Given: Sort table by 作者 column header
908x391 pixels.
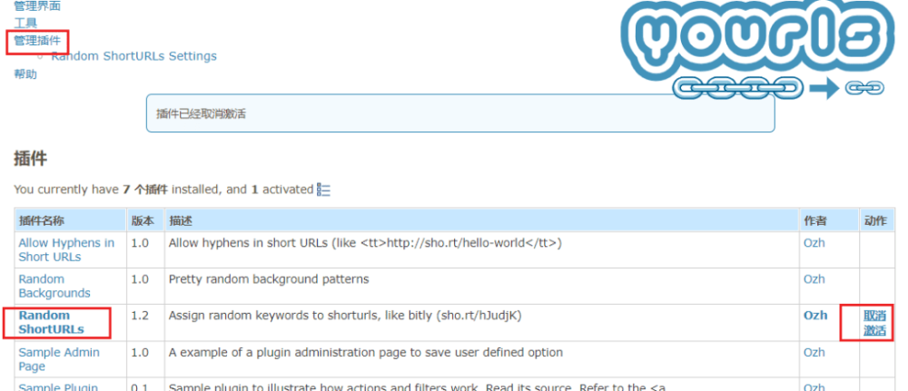Looking at the screenshot, I should pyautogui.click(x=814, y=221).
